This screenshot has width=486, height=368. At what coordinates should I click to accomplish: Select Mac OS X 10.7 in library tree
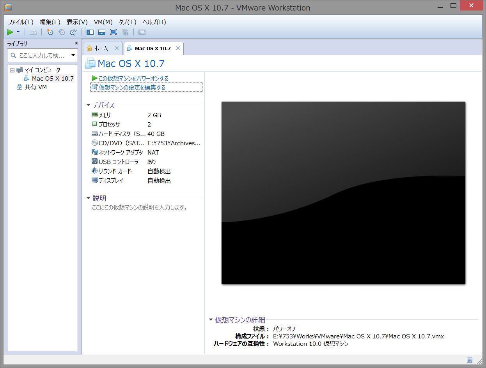[x=53, y=79]
